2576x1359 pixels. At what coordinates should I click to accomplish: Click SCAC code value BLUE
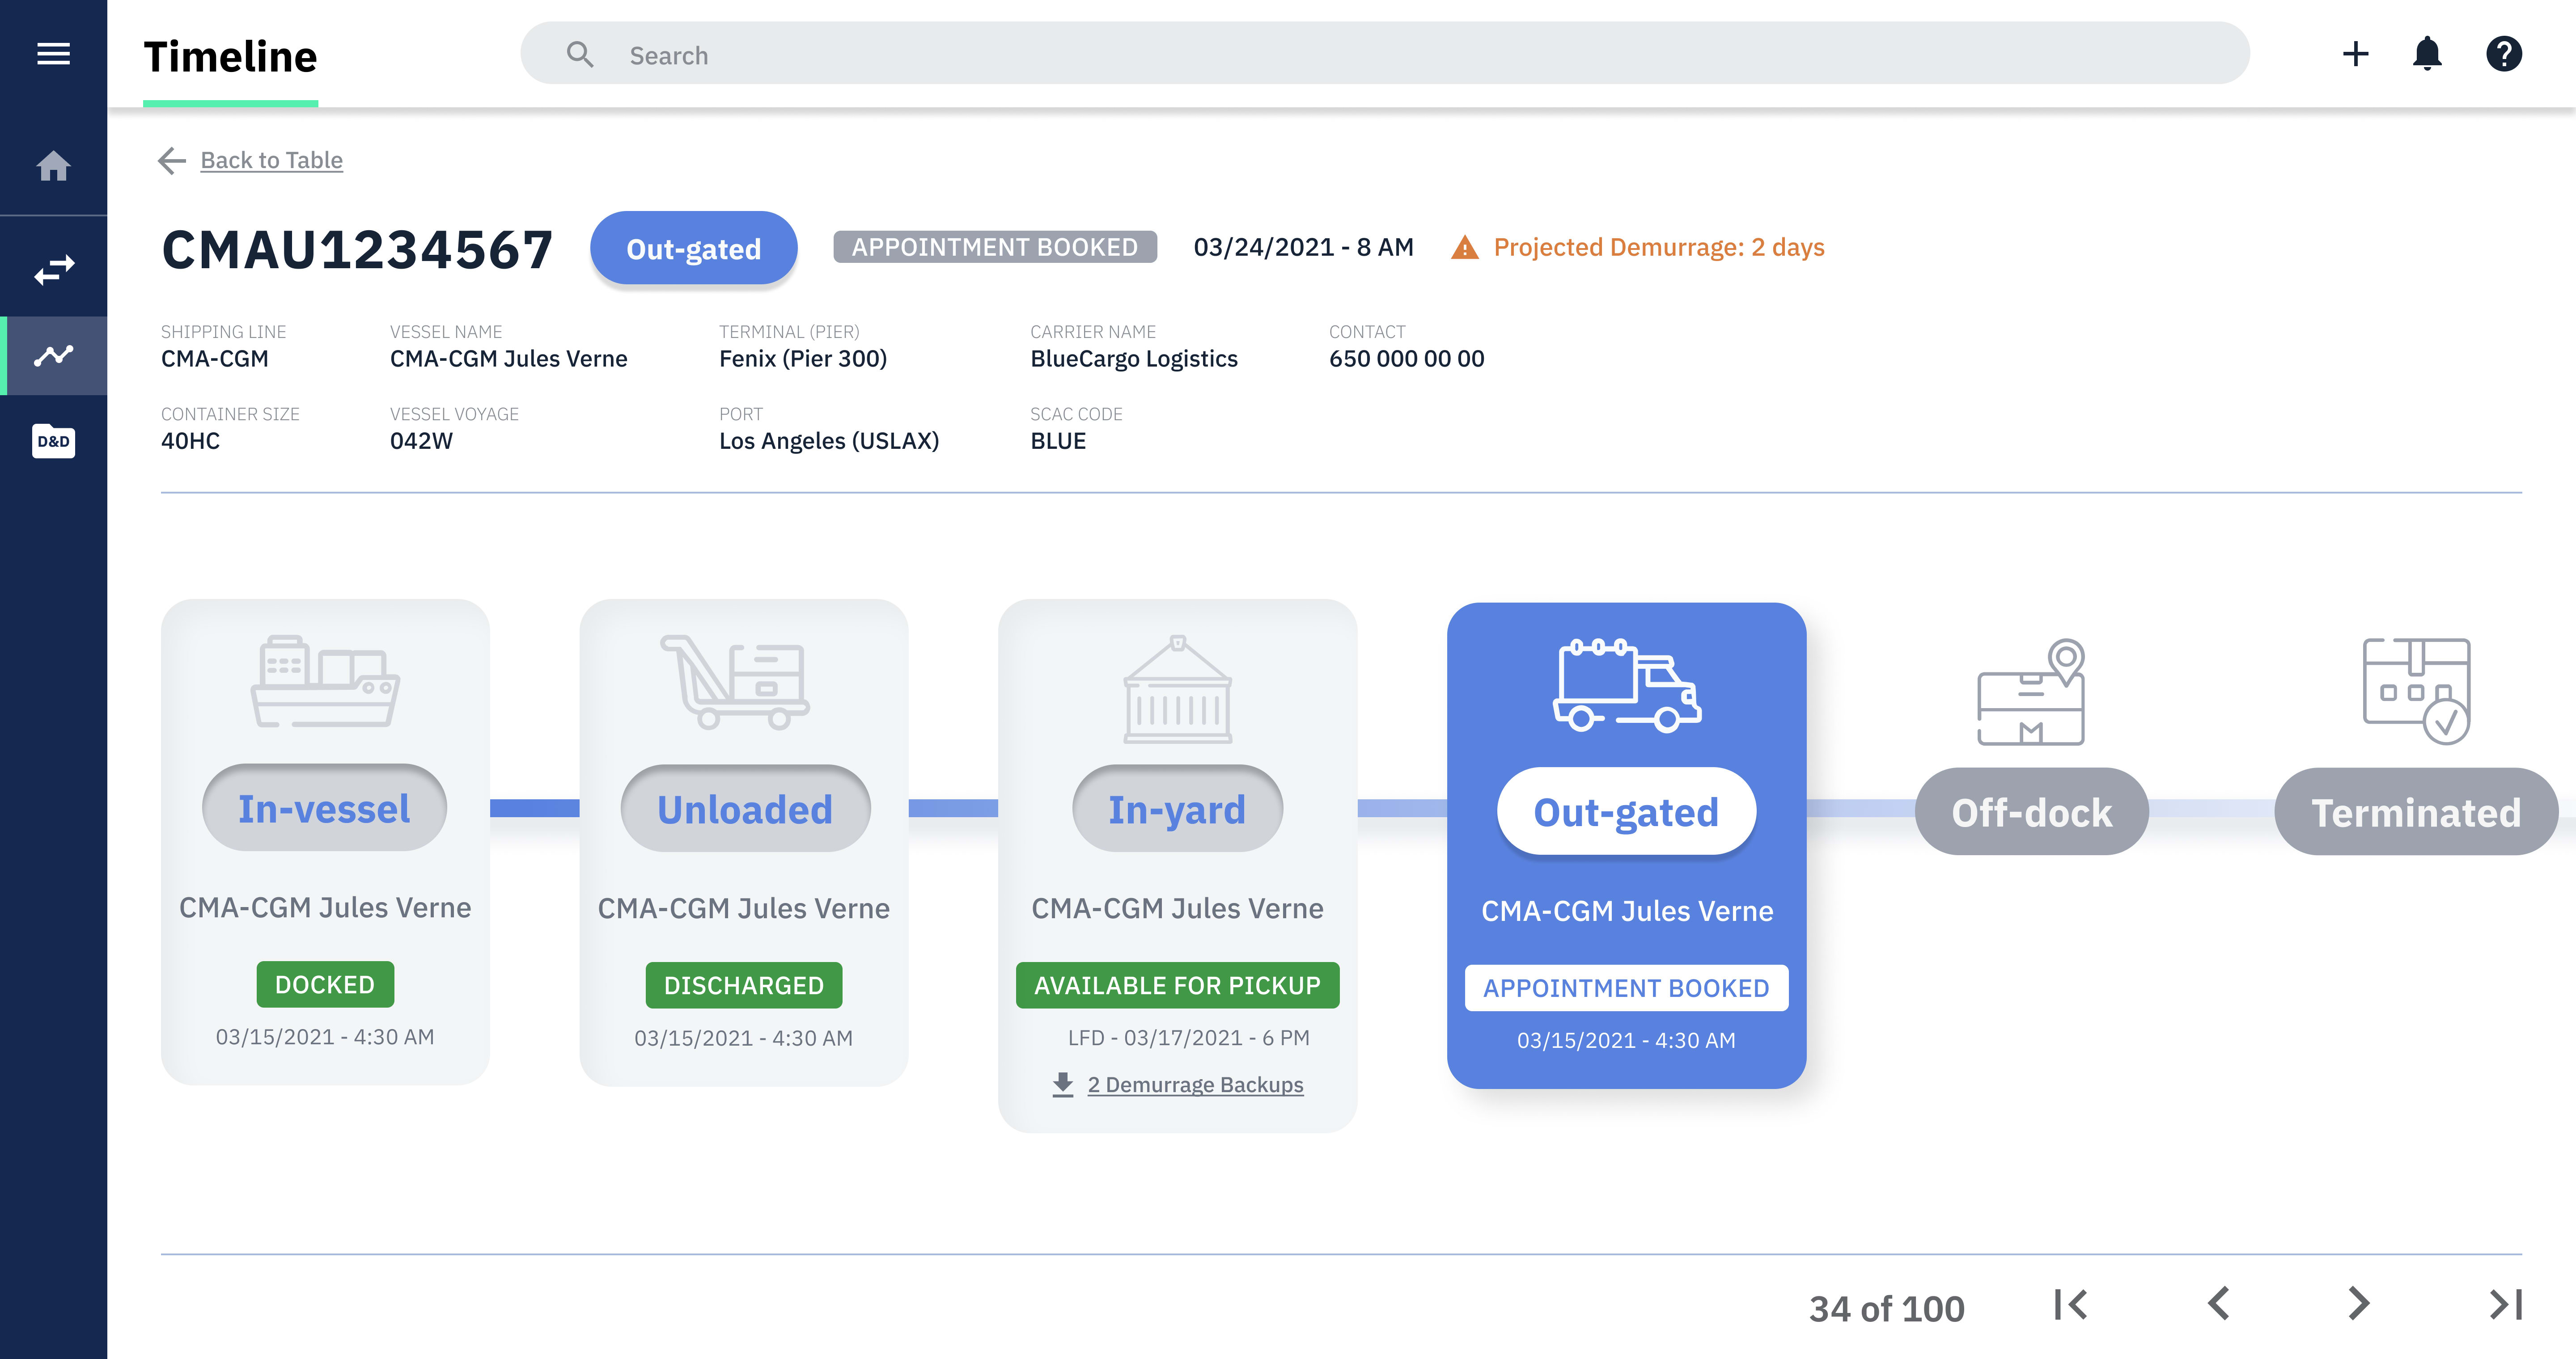[1058, 441]
